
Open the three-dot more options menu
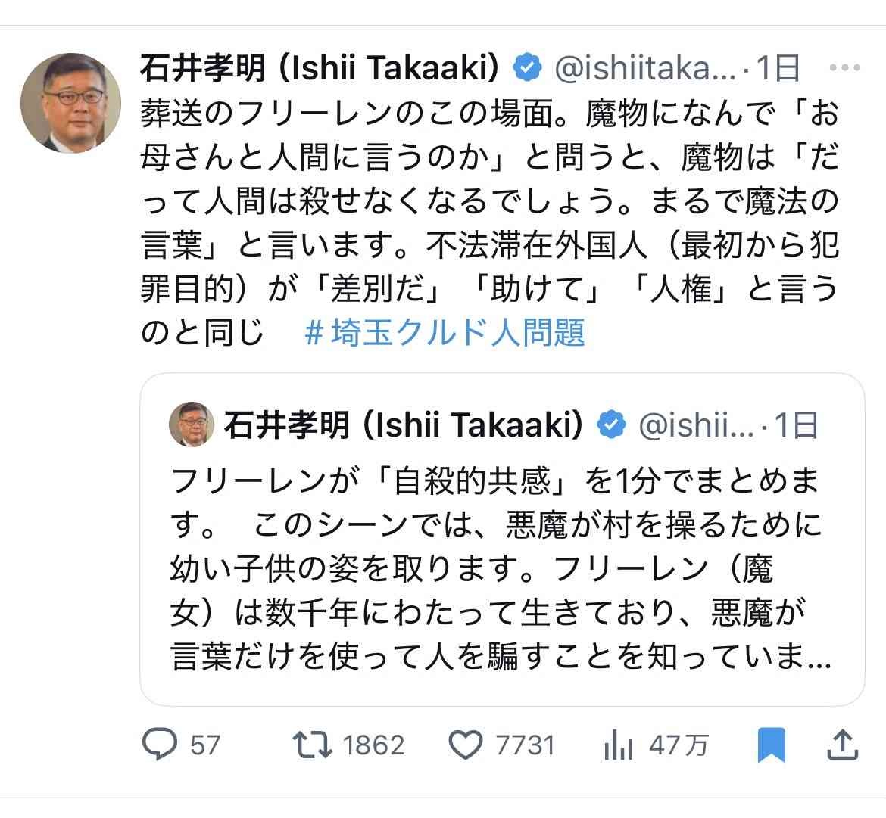(x=844, y=68)
